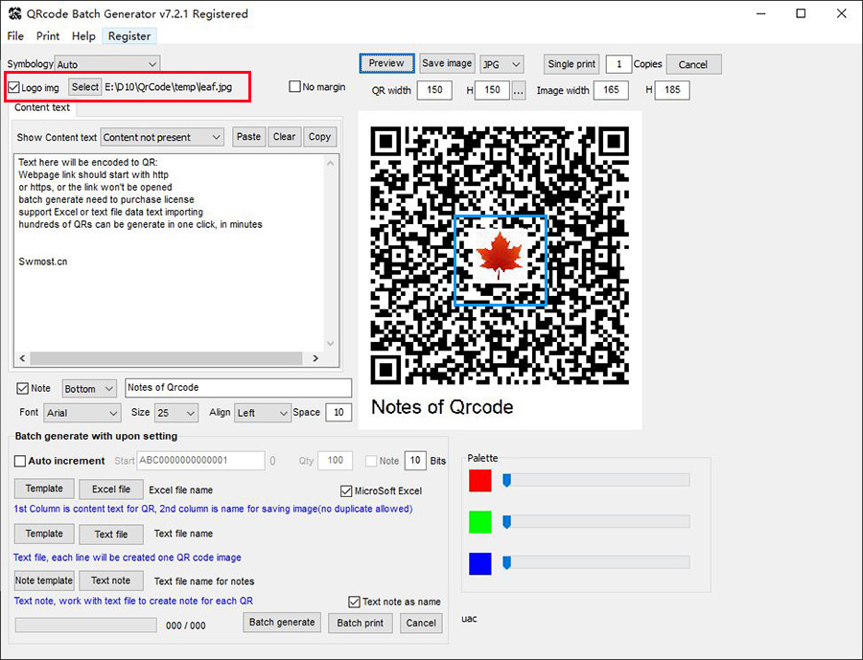Click the Copy button
The width and height of the screenshot is (863, 660).
[x=319, y=137]
